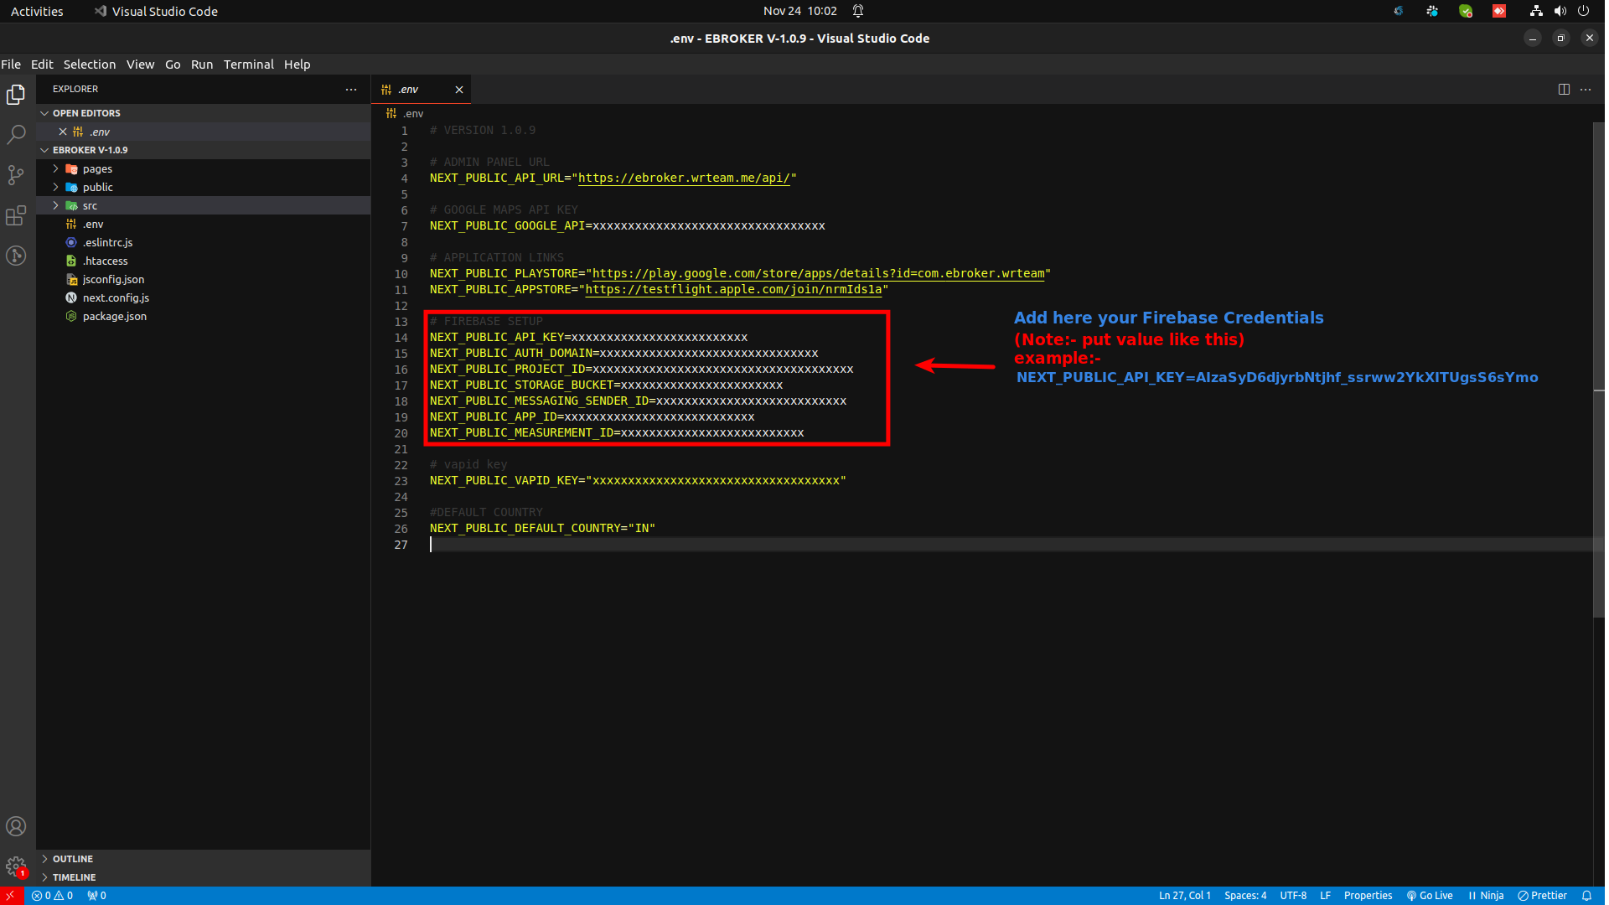Screen dimensions: 1609x905
Task: Select the .env editor tab
Action: click(x=421, y=90)
